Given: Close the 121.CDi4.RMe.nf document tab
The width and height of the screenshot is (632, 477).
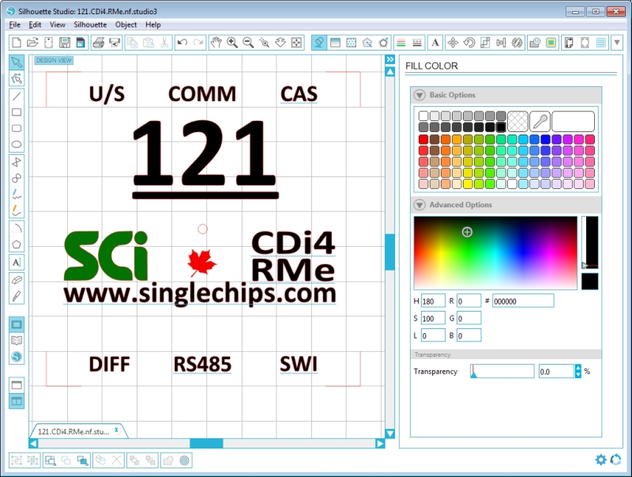Looking at the screenshot, I should pyautogui.click(x=116, y=430).
